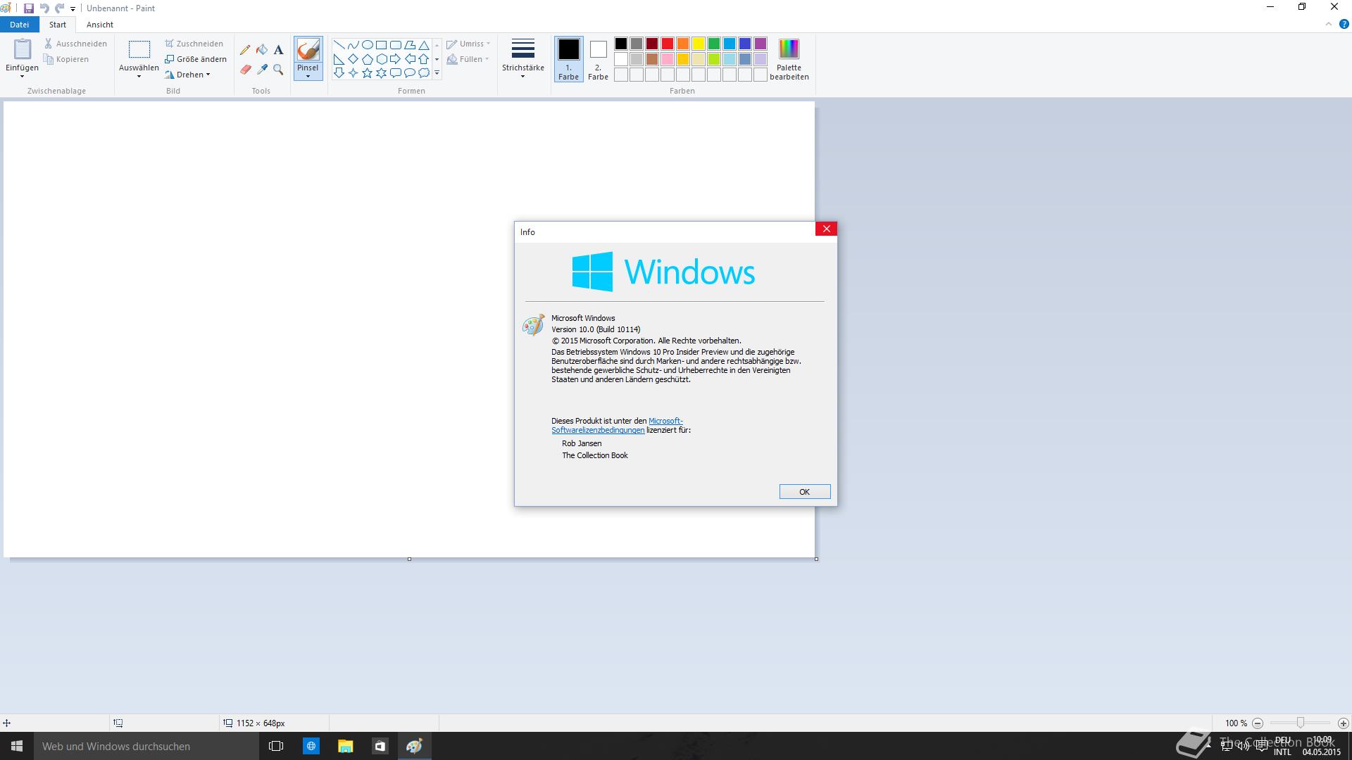Choose the Right arrow shape
This screenshot has width=1352, height=760.
[x=395, y=59]
